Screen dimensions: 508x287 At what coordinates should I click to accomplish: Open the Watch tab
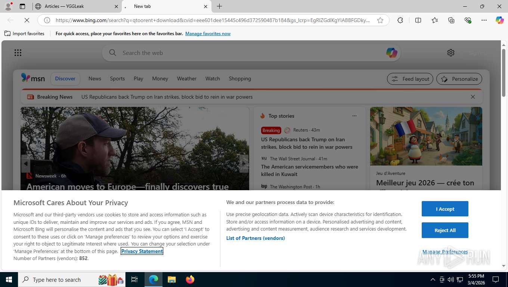(213, 78)
